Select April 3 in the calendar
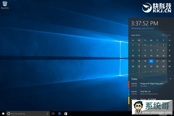The image size is (174, 116). point(133,50)
